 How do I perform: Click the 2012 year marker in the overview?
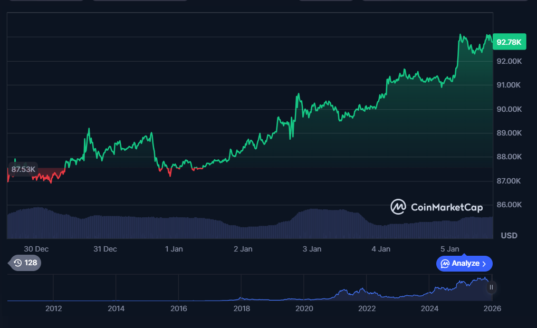coord(53,308)
